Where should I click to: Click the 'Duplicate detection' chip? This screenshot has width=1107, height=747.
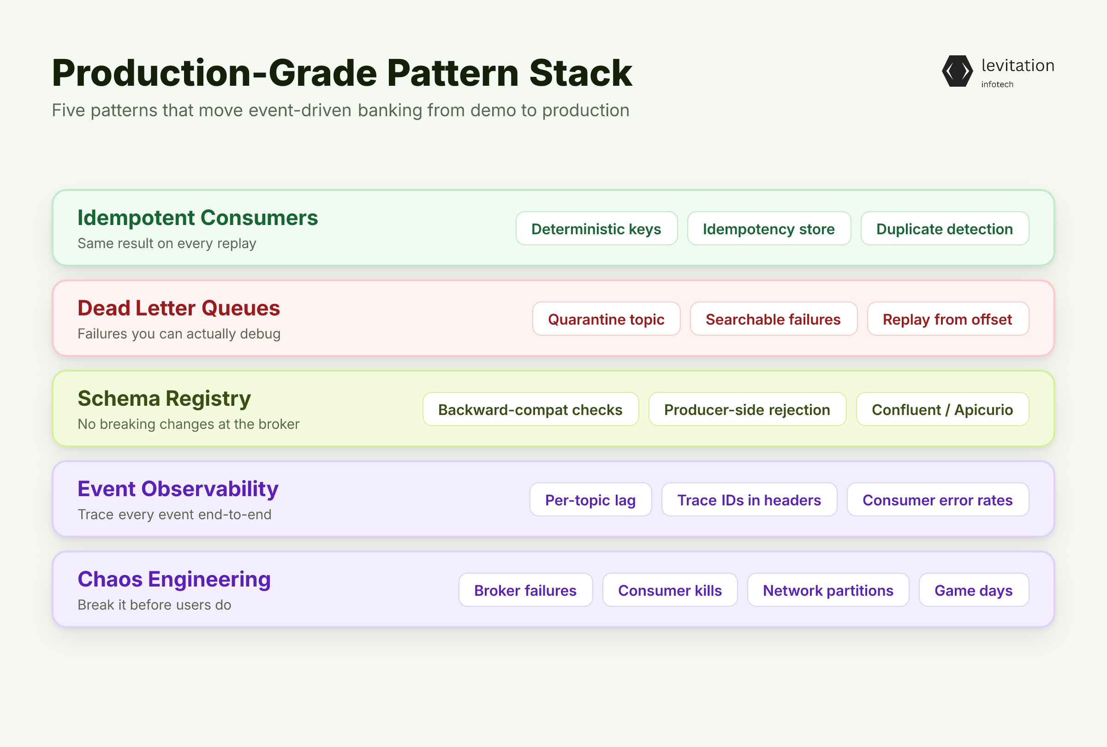[945, 229]
